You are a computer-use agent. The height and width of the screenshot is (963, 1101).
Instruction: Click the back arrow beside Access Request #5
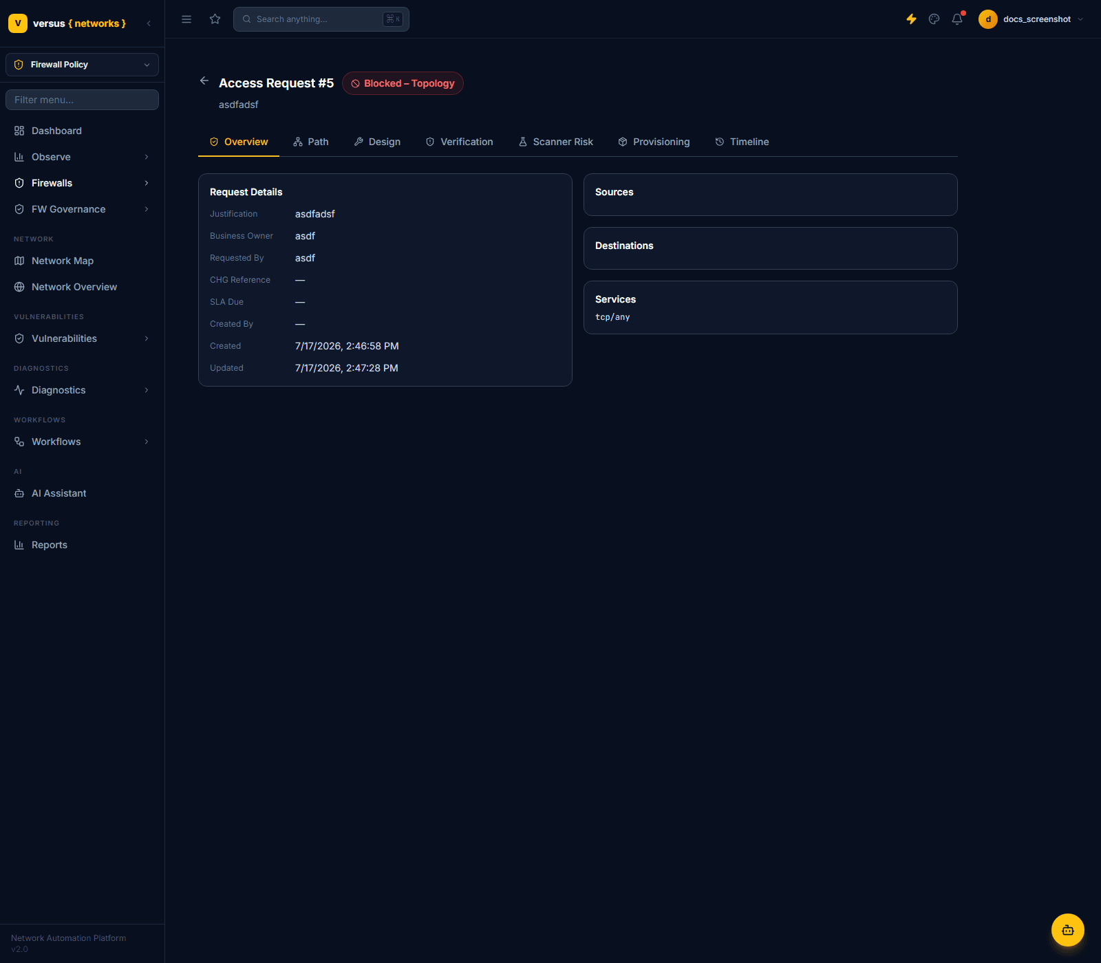pyautogui.click(x=204, y=81)
